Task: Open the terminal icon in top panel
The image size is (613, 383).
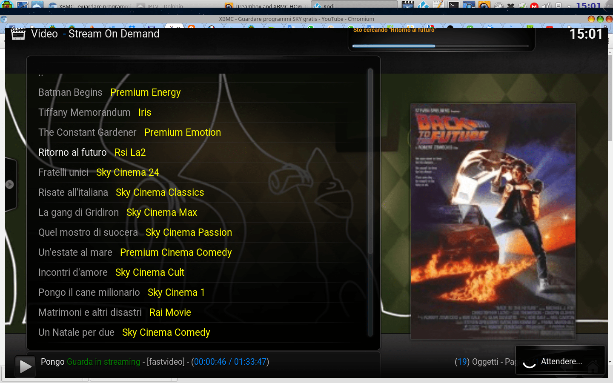Action: click(x=453, y=4)
